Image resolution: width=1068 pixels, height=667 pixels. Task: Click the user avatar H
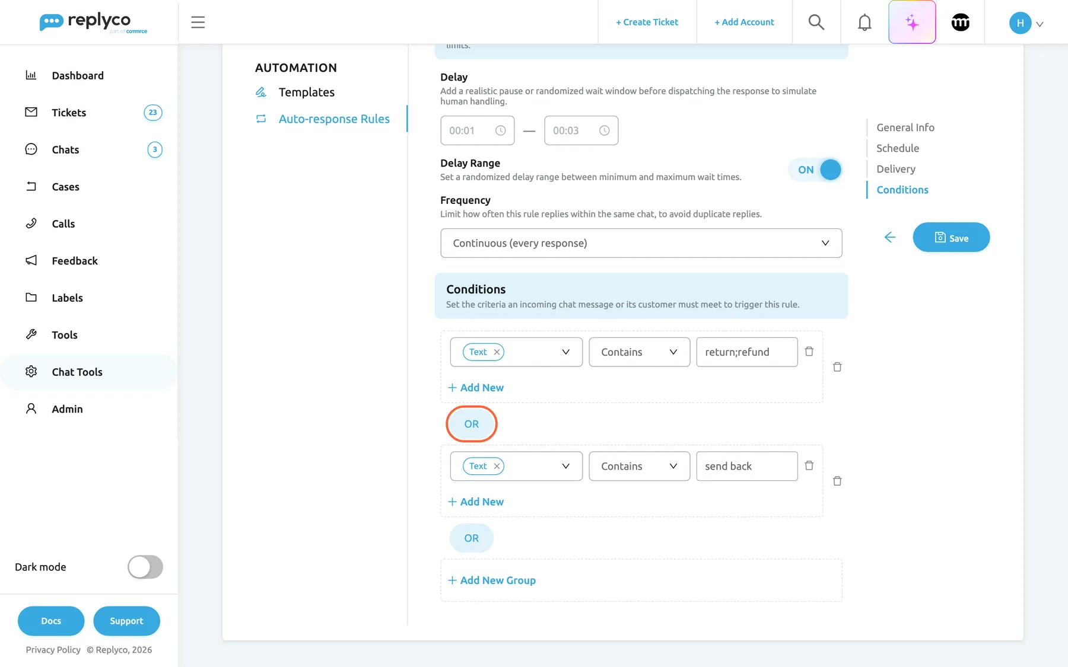[1020, 23]
